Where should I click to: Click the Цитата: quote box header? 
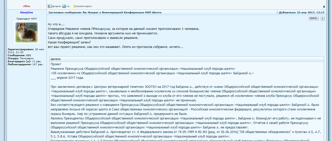point(186,59)
